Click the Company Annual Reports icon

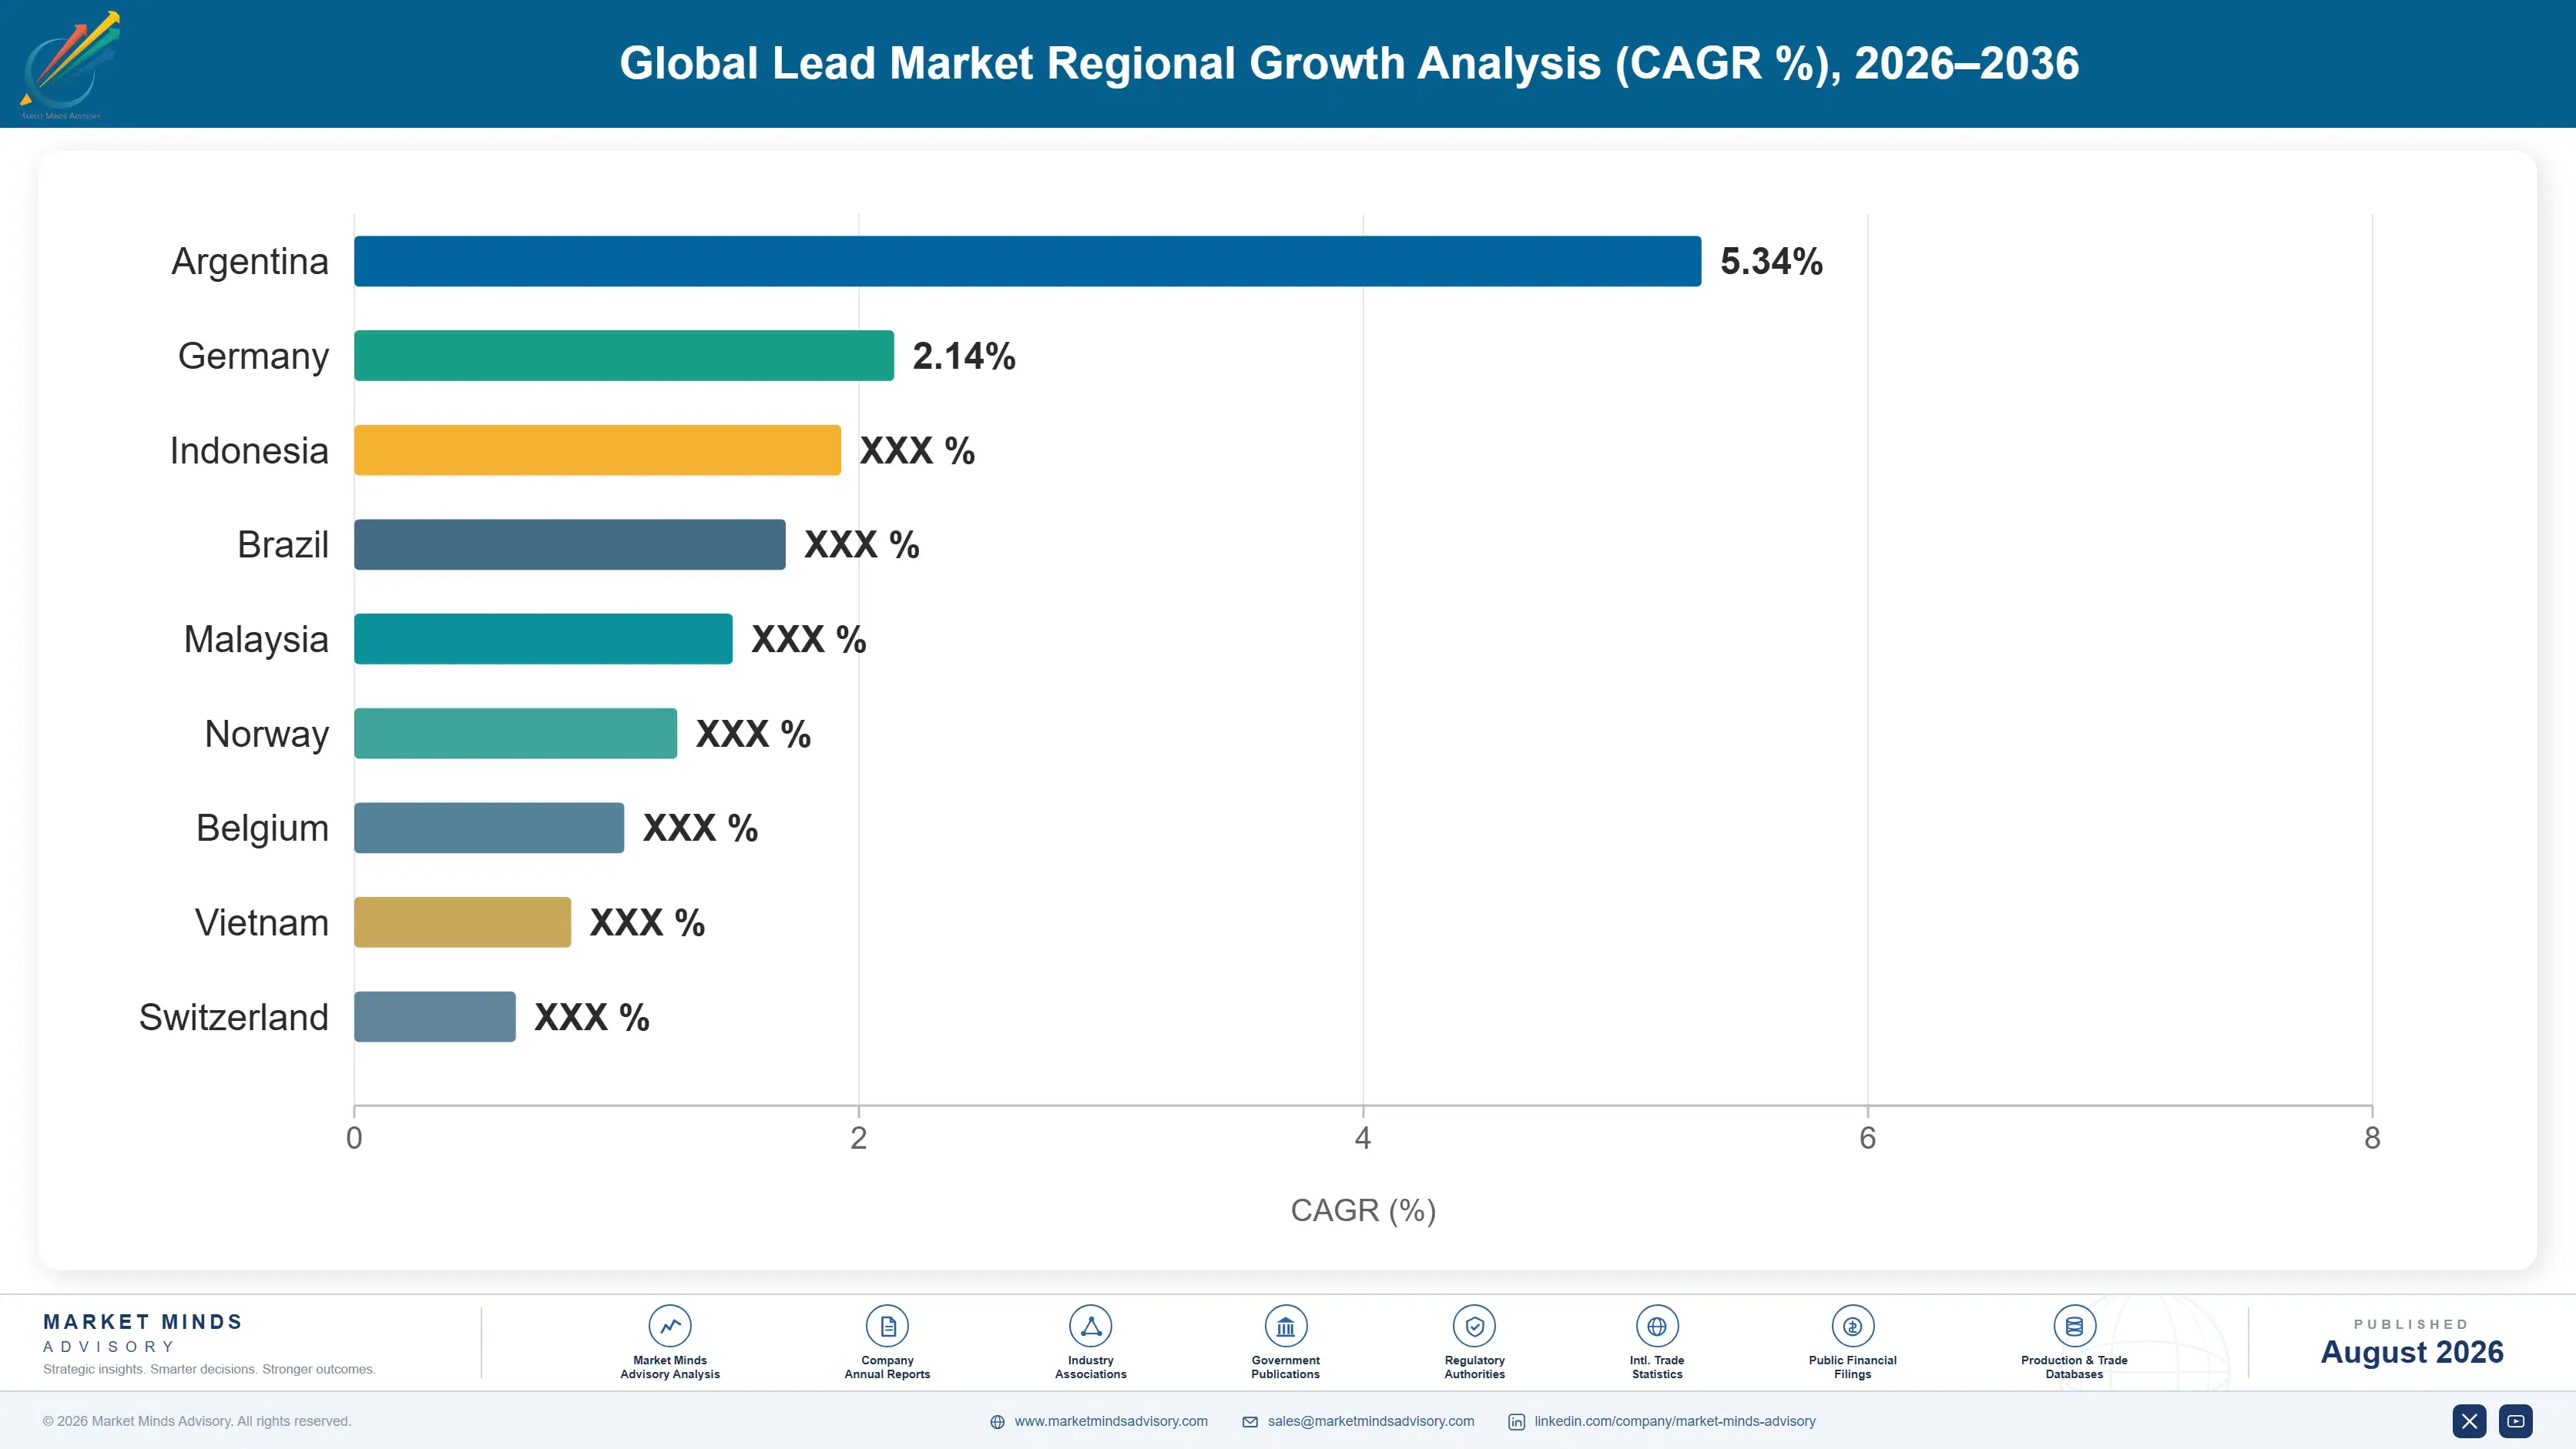click(x=887, y=1326)
